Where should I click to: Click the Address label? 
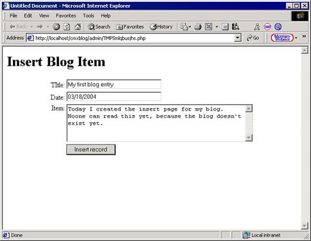coord(15,38)
